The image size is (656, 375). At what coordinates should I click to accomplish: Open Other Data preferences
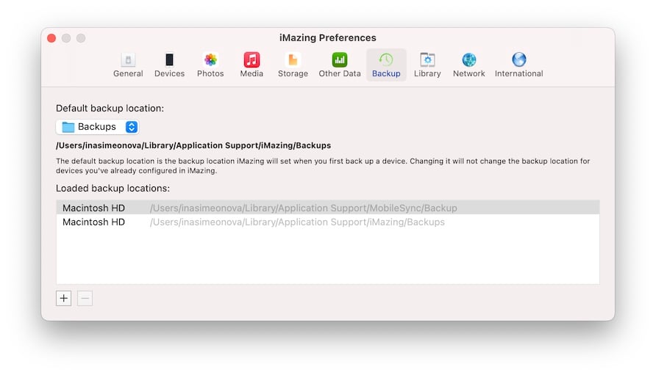tap(340, 65)
